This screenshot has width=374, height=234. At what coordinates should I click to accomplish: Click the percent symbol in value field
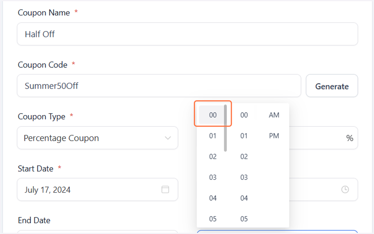coord(350,138)
